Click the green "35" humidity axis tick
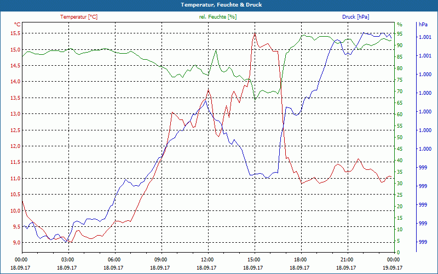438x274 pixels. click(x=400, y=172)
